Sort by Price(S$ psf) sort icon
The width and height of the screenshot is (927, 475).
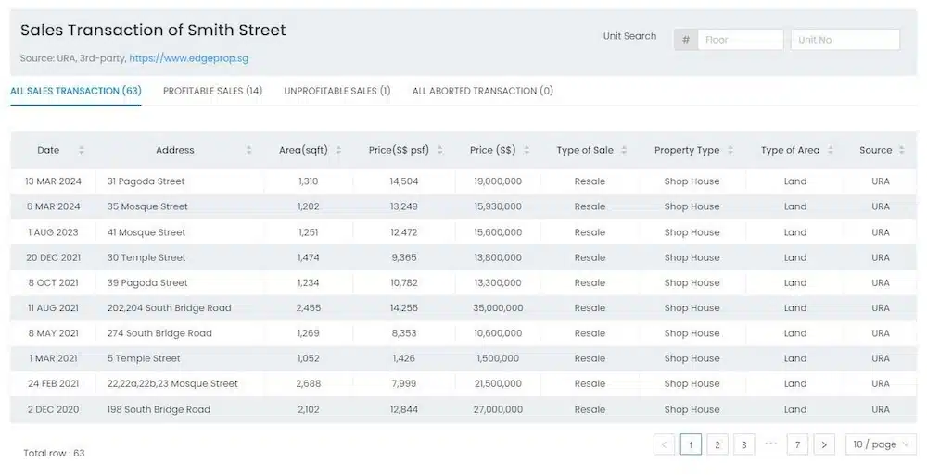click(x=439, y=150)
